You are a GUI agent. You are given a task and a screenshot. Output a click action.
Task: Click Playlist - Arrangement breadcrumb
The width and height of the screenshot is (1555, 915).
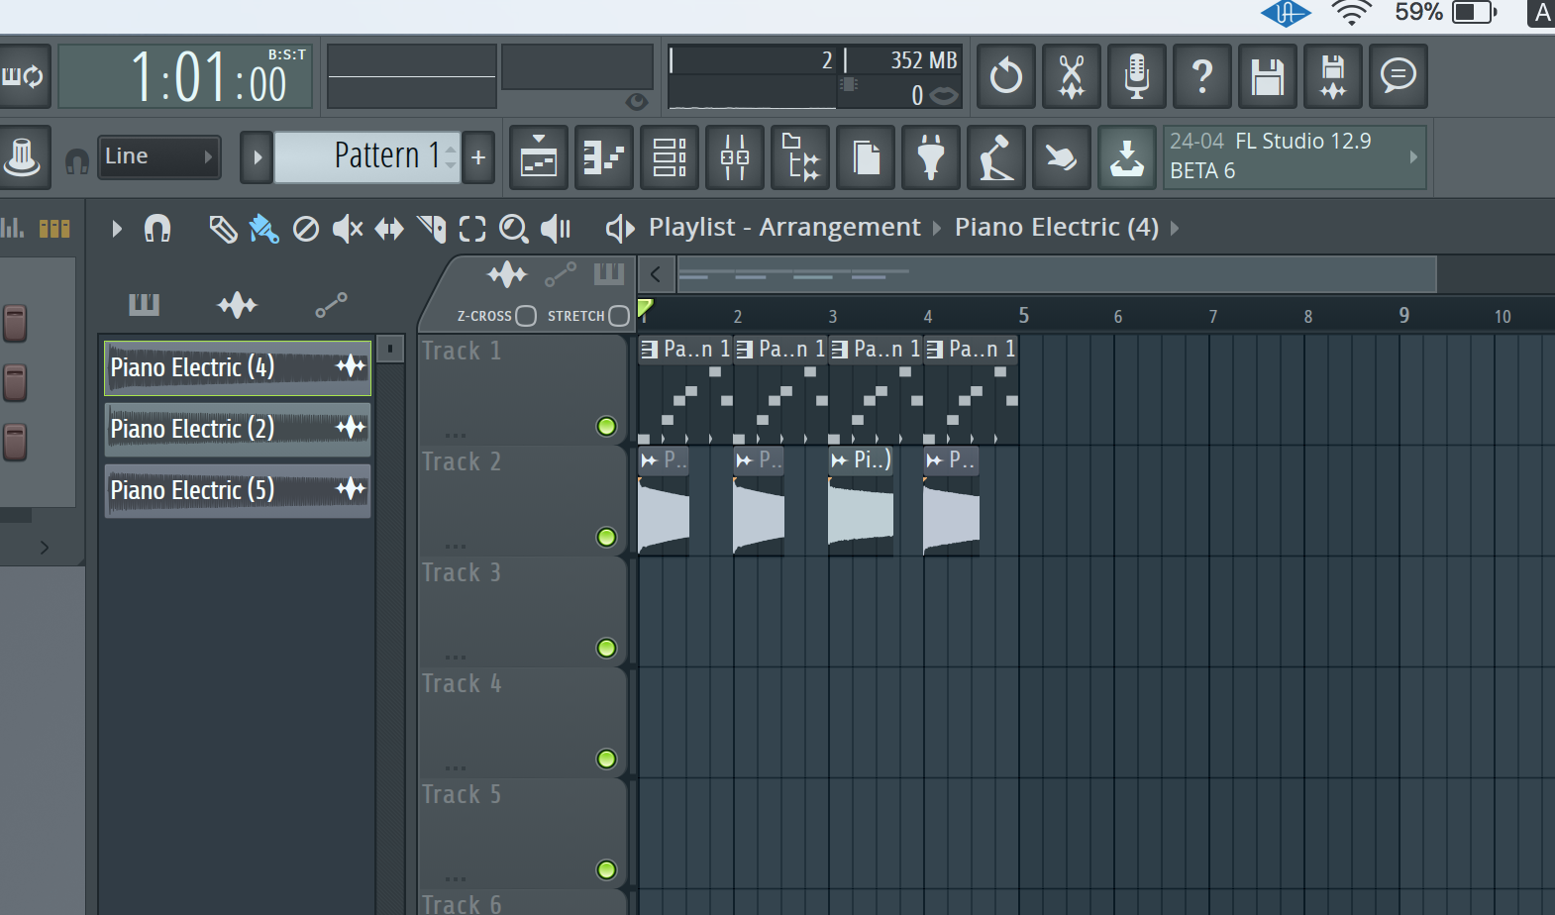pyautogui.click(x=784, y=228)
